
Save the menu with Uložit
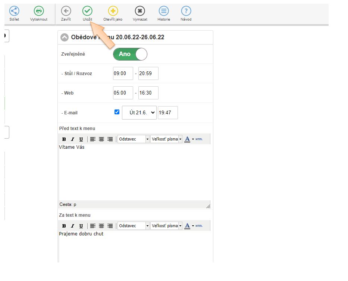87,11
